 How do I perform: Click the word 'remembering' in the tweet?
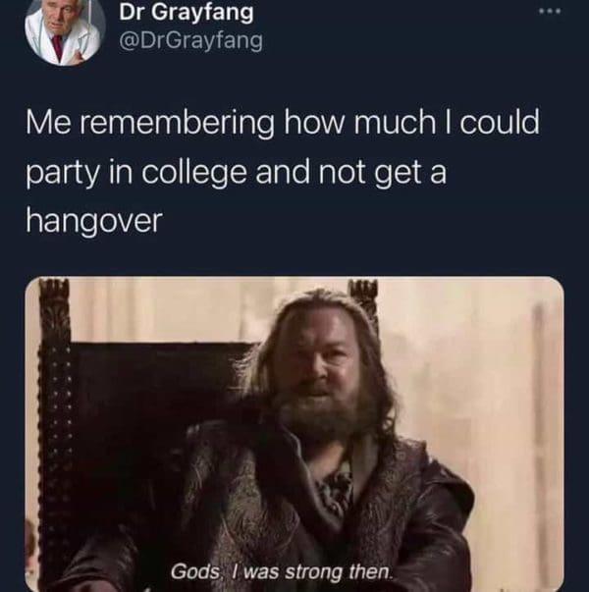click(x=177, y=123)
